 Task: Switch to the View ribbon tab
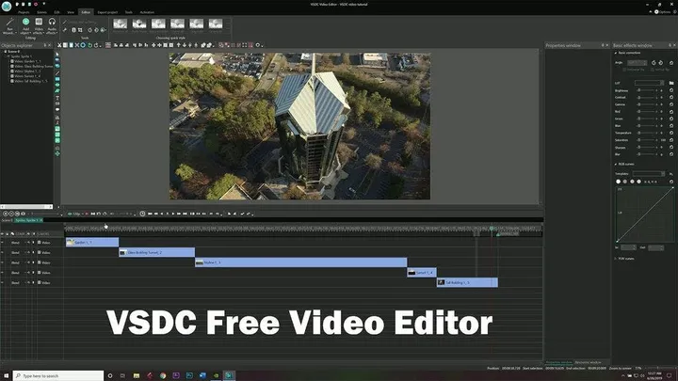tap(71, 12)
